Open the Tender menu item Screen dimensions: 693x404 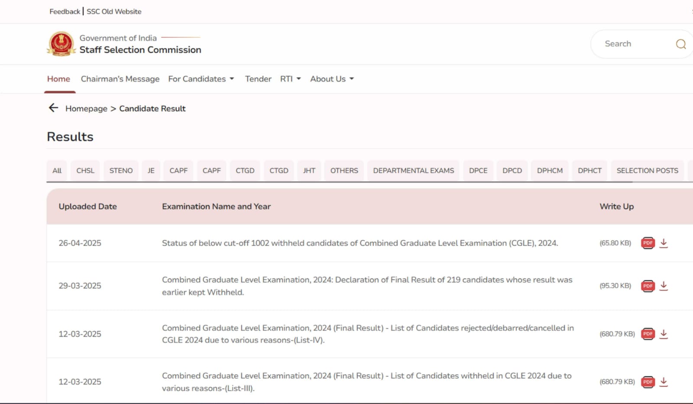pyautogui.click(x=258, y=79)
